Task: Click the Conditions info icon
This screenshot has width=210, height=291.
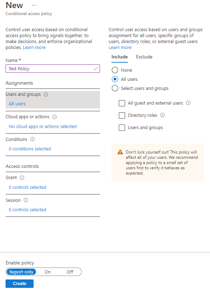Action: 32,139
